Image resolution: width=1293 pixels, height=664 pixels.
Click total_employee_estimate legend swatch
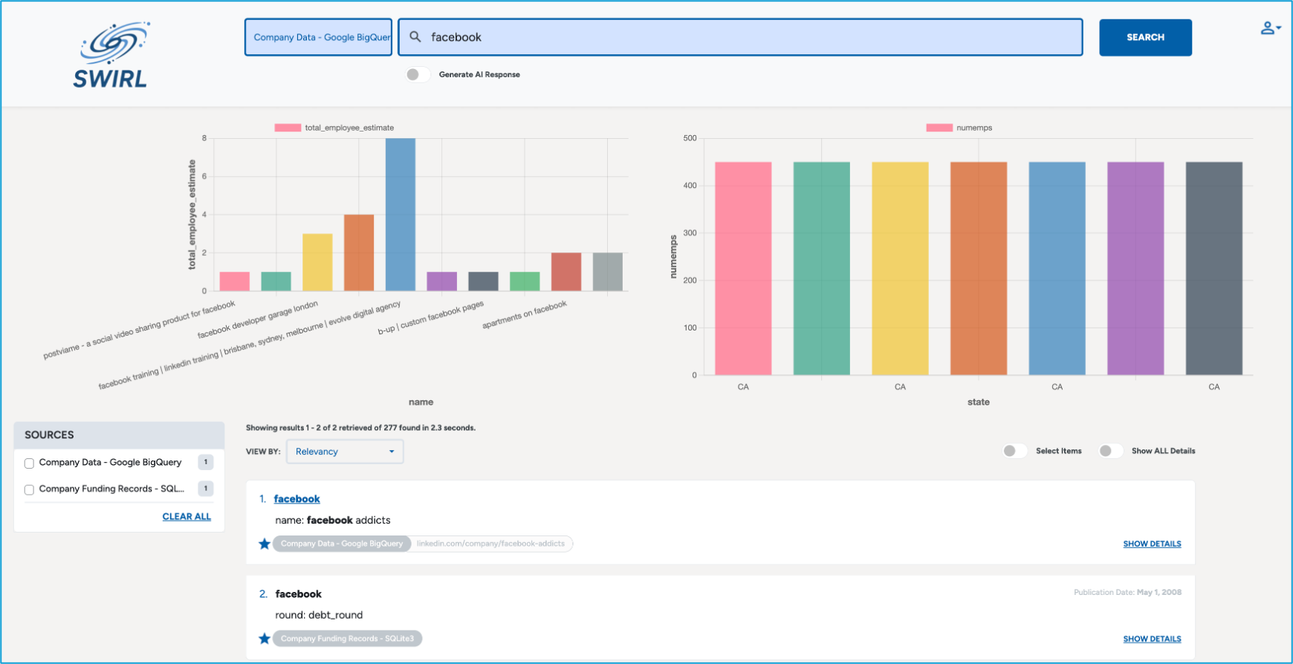(288, 128)
